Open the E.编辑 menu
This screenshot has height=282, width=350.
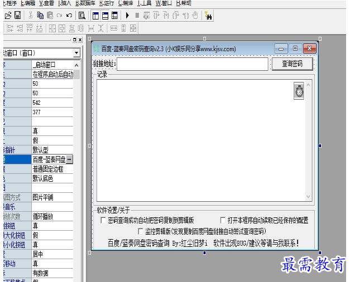click(28, 3)
